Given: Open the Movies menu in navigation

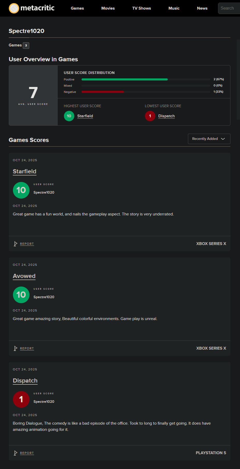Looking at the screenshot, I should (x=108, y=8).
